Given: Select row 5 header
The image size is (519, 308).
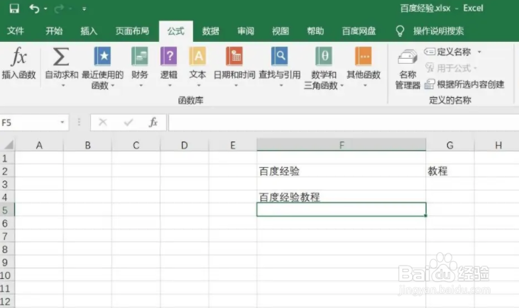Looking at the screenshot, I should point(7,210).
